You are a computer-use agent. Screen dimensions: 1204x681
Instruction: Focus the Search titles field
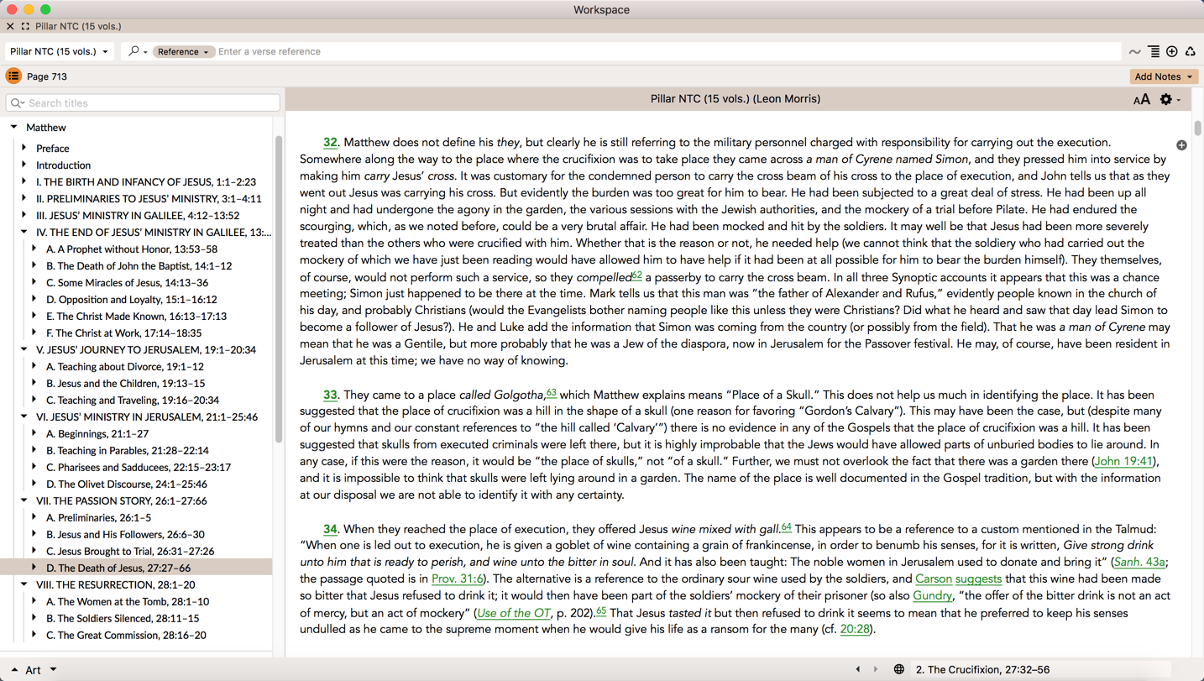[x=143, y=102]
